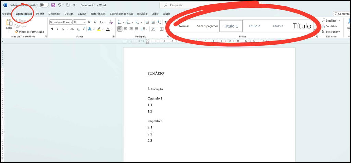This screenshot has width=351, height=163.
Task: Open the Página Inicial tab
Action: (23, 14)
